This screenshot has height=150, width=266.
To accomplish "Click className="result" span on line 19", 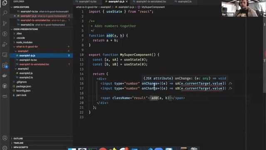I will [131, 98].
